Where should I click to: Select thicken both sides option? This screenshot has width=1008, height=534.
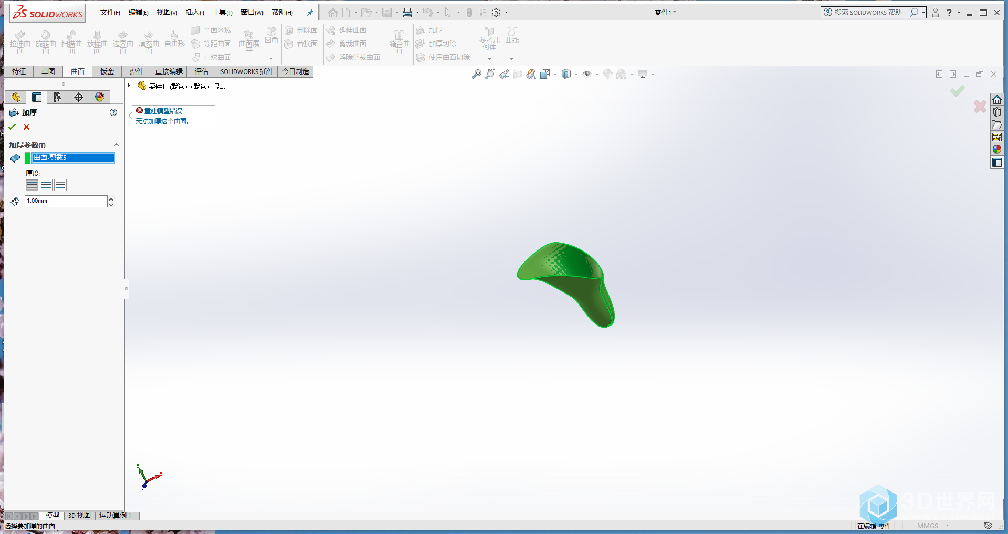pos(46,185)
